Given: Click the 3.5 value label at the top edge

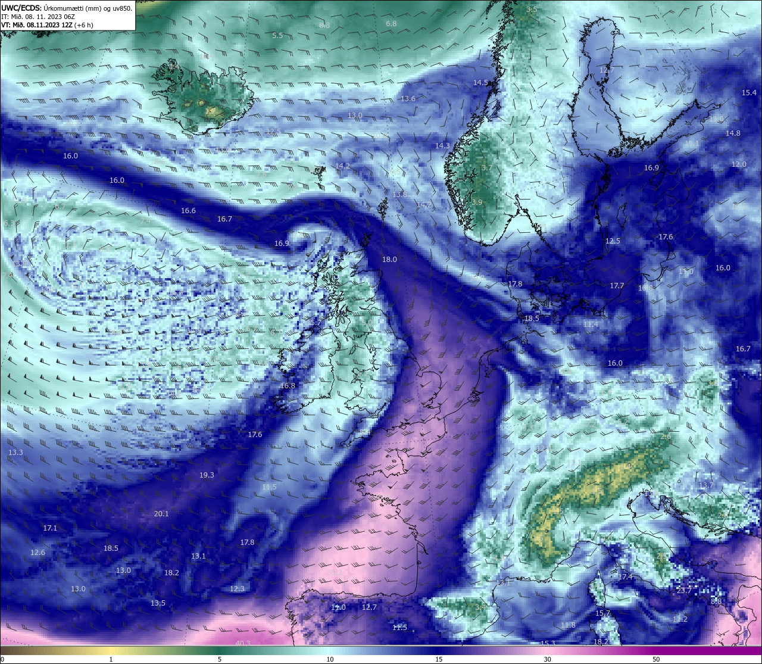Looking at the screenshot, I should click(532, 10).
